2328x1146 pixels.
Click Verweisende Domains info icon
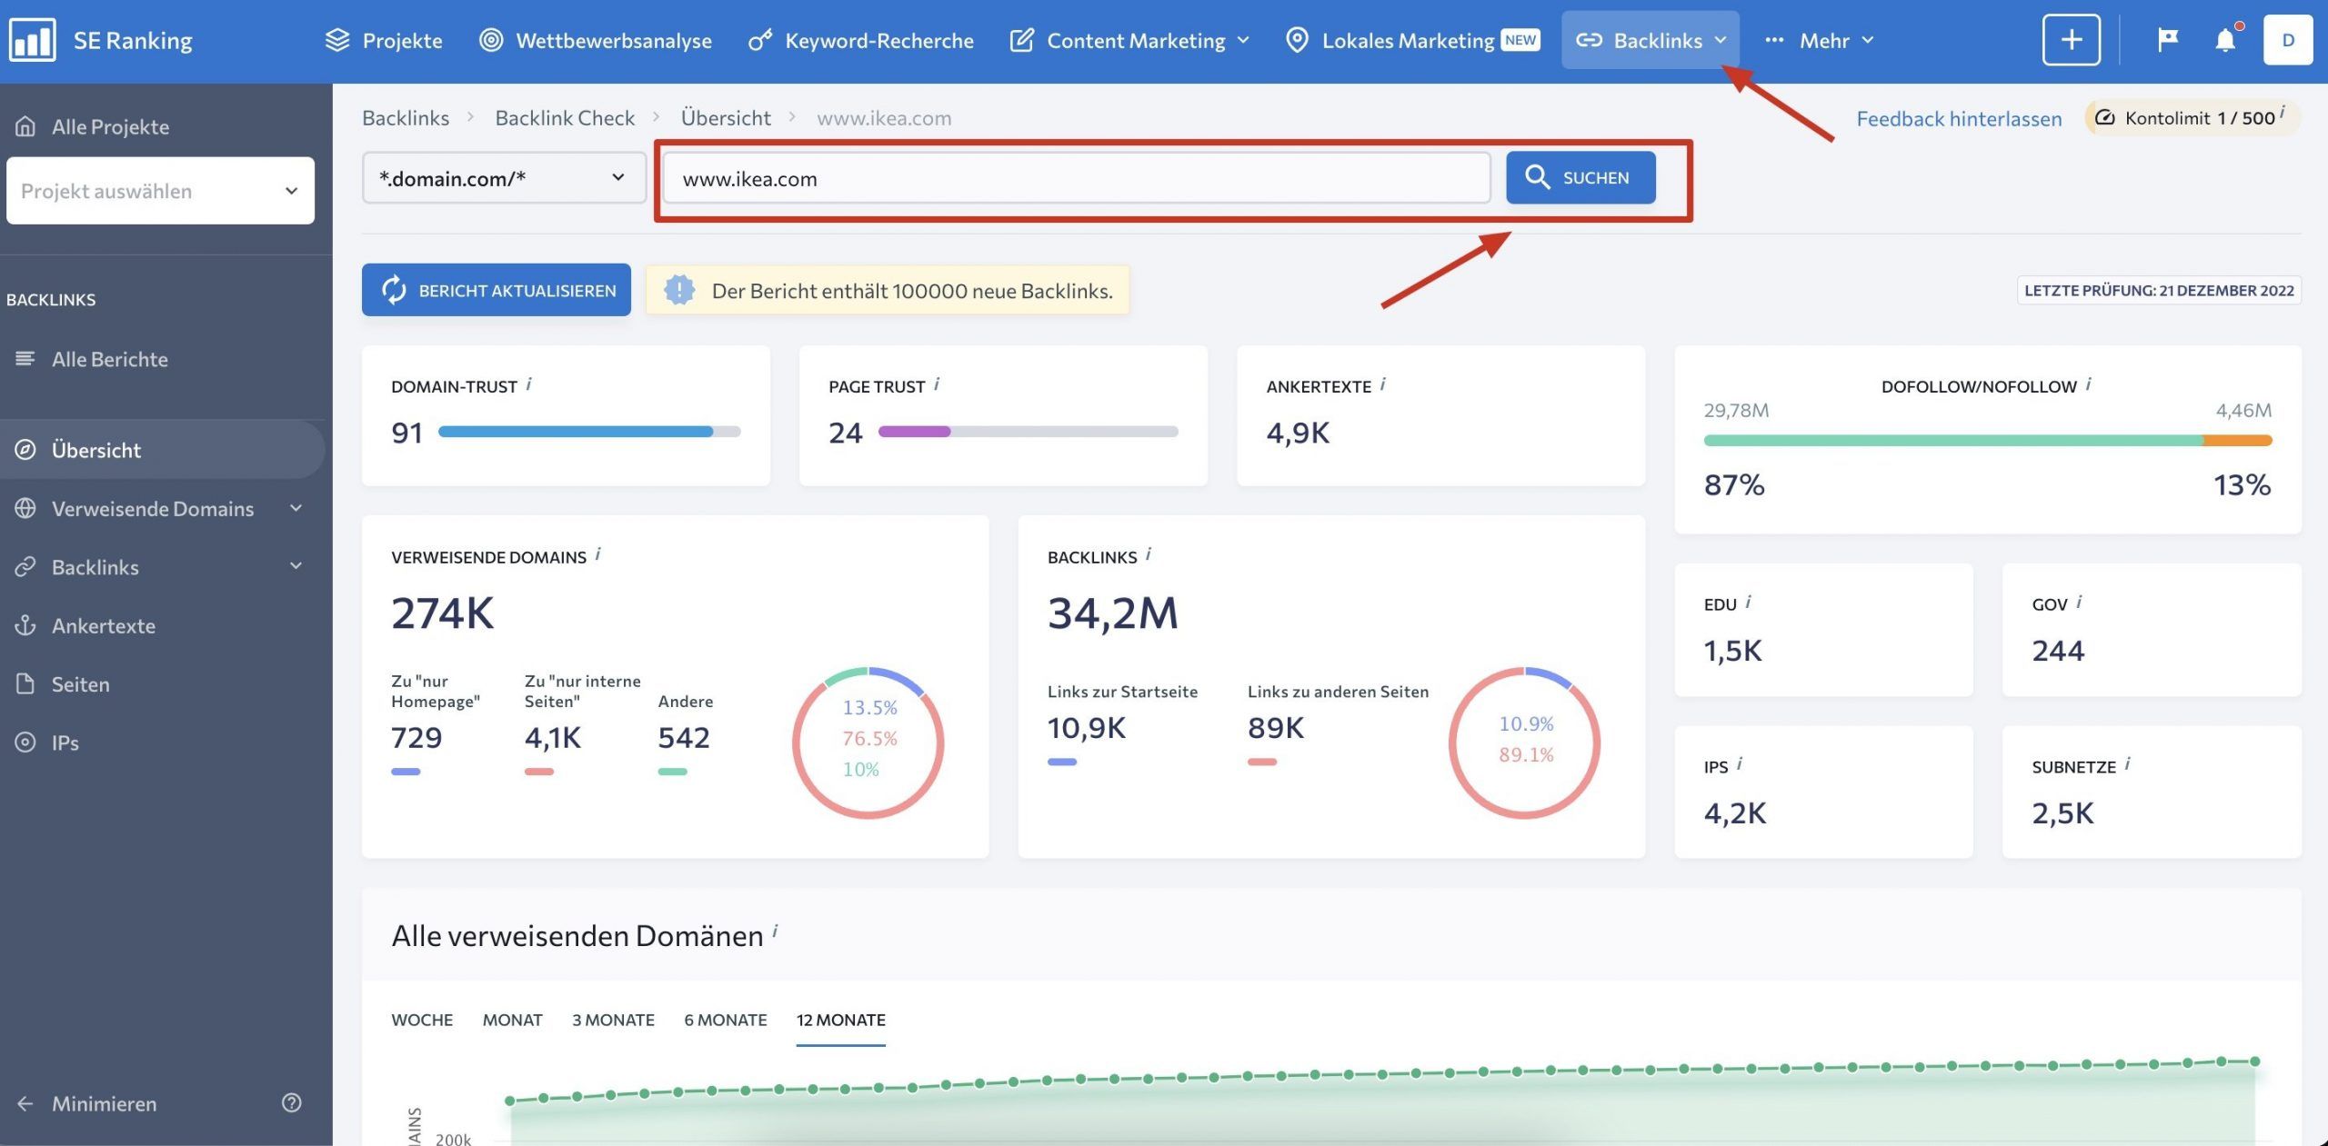(597, 554)
